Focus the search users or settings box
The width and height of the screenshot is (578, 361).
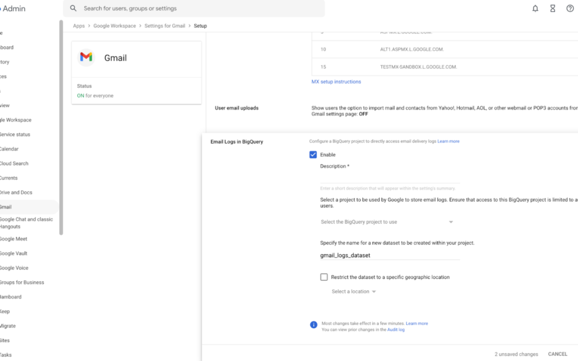194,8
